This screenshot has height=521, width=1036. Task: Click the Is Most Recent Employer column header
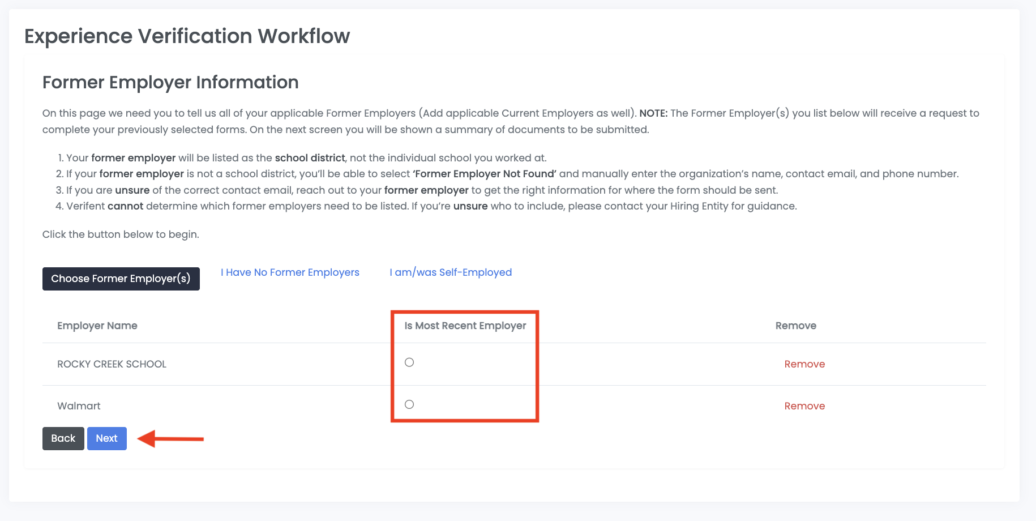pyautogui.click(x=465, y=326)
